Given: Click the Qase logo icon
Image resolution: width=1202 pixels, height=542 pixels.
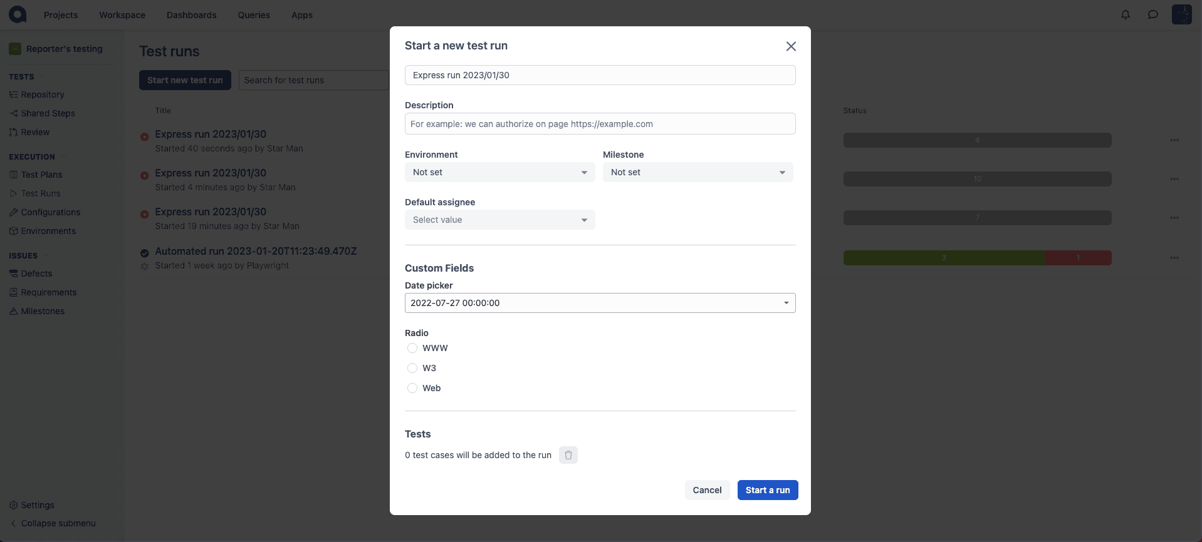Looking at the screenshot, I should pos(18,14).
